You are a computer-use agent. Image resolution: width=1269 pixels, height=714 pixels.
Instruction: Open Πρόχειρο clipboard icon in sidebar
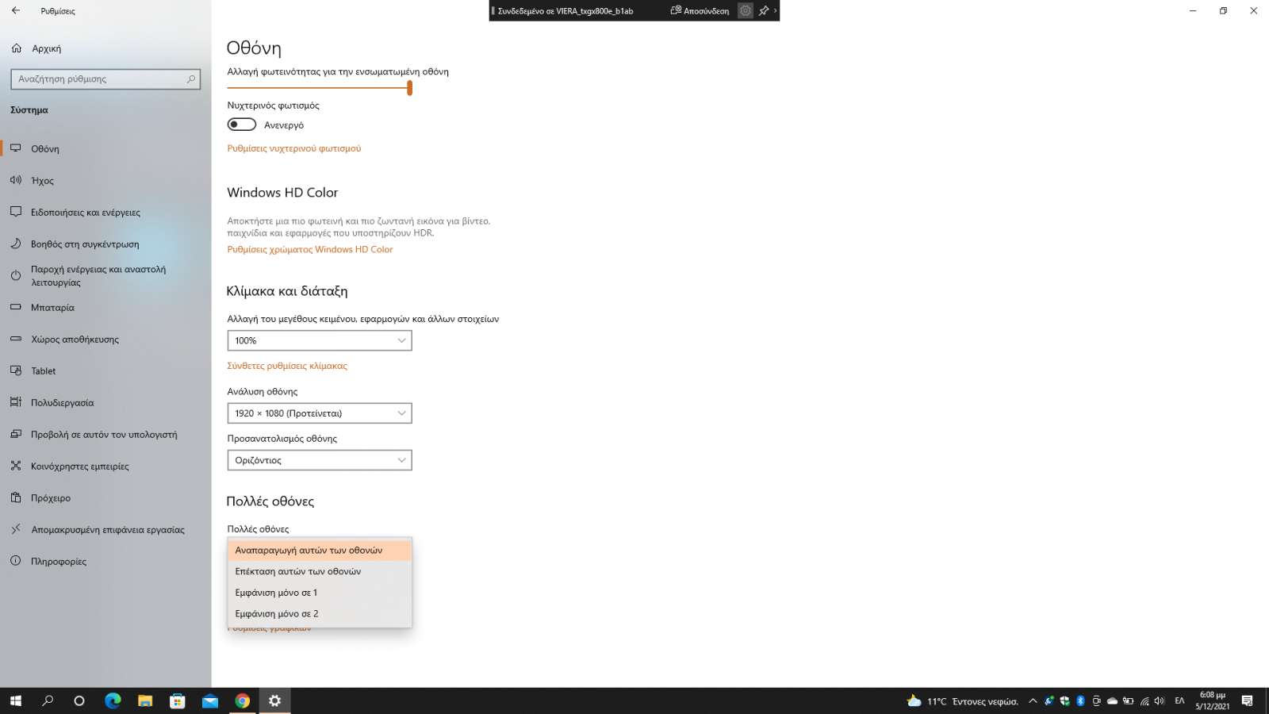pyautogui.click(x=16, y=497)
